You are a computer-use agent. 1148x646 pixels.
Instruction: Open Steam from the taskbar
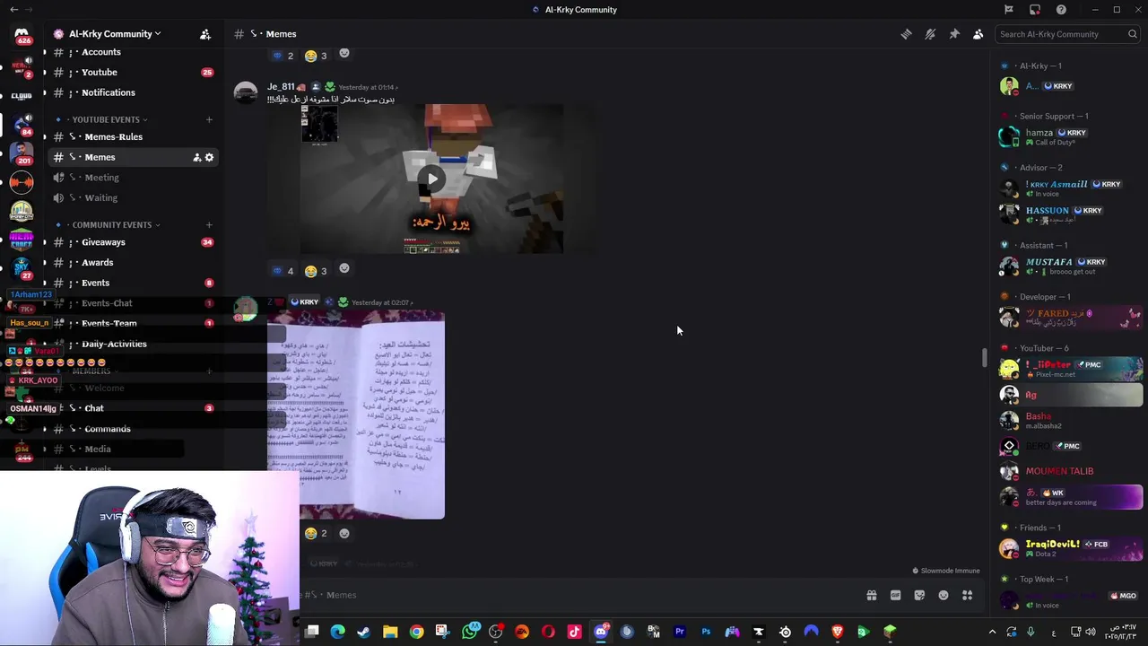coord(363,632)
